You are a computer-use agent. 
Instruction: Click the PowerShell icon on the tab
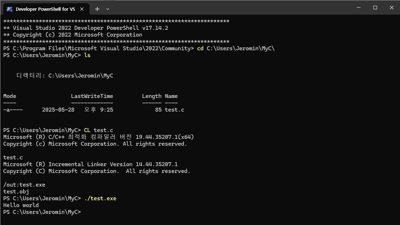[9, 9]
